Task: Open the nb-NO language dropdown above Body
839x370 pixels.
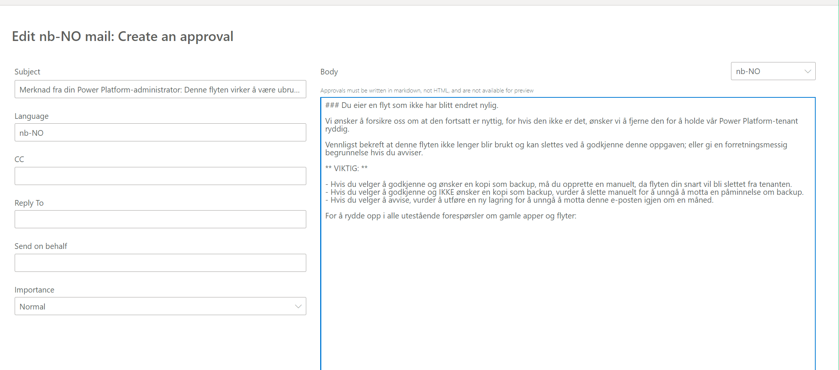Action: (772, 71)
